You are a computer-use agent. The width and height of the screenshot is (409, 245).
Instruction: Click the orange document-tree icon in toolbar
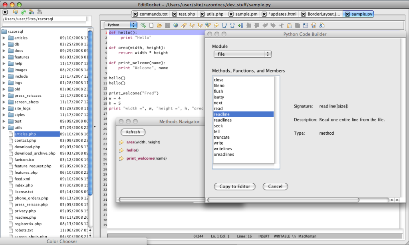[314, 25]
